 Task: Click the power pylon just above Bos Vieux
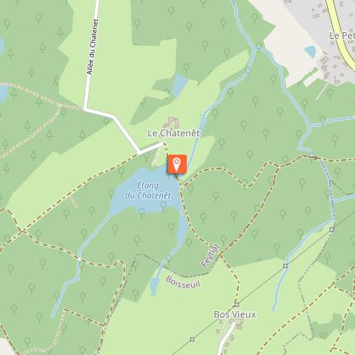point(237,304)
